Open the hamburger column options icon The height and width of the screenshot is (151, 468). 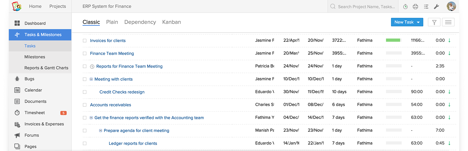(448, 22)
